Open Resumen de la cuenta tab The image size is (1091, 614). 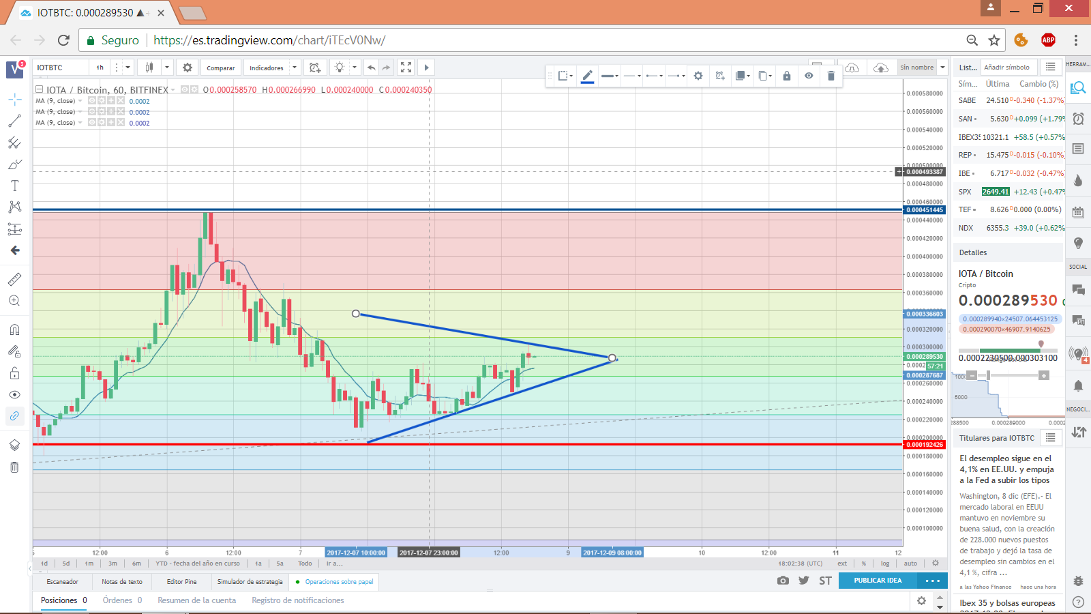pyautogui.click(x=196, y=600)
